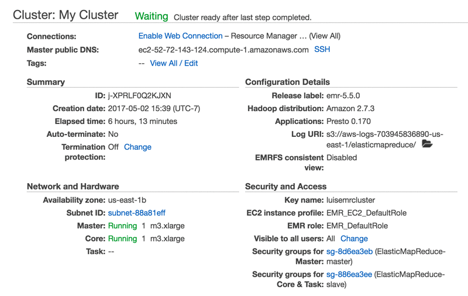
Task: Click the SSH link beside master DNS
Action: [322, 50]
